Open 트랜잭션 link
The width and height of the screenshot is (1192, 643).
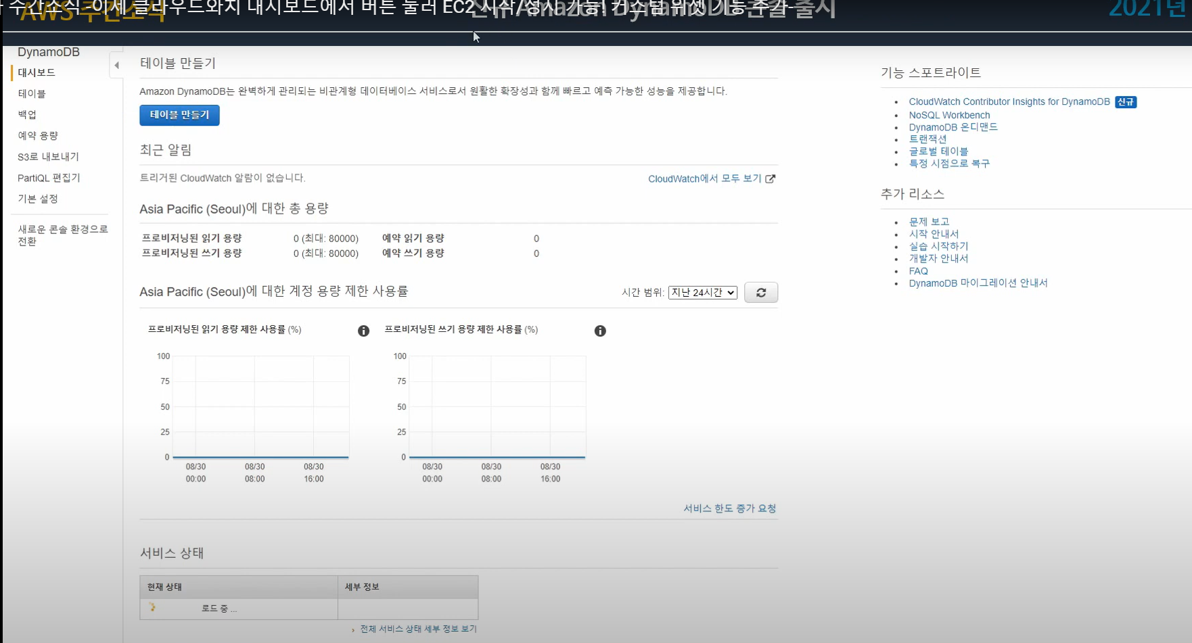(927, 139)
